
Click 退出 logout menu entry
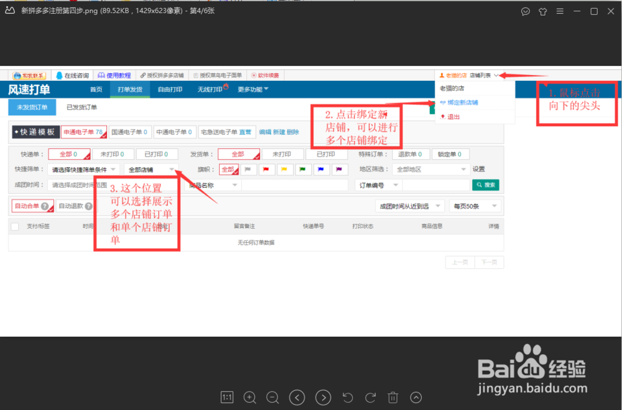(450, 117)
